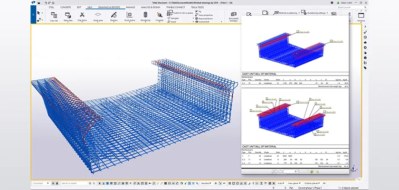This screenshot has width=399, height=190.
Task: Expand the Numbering settings dropdown arrow
Action: (327, 13)
